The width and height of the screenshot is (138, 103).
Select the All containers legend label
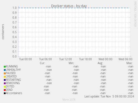tap(14, 93)
